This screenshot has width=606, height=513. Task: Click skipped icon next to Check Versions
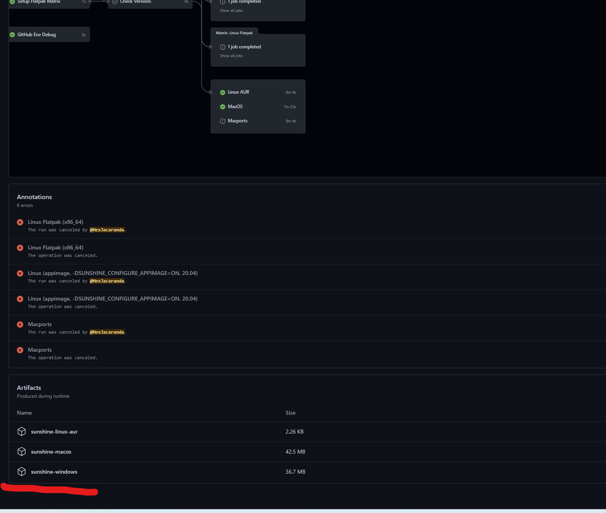(115, 2)
